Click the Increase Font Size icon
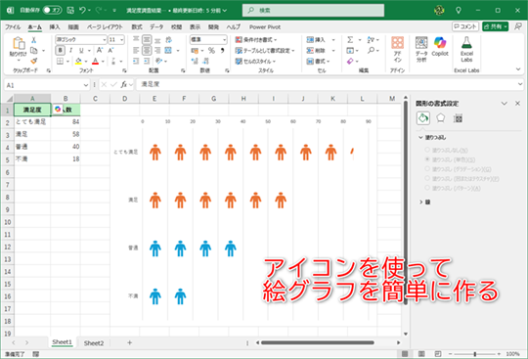The width and height of the screenshot is (528, 359). (x=100, y=51)
